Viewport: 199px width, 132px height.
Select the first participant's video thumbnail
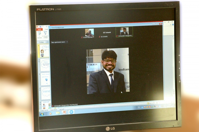click(89, 33)
